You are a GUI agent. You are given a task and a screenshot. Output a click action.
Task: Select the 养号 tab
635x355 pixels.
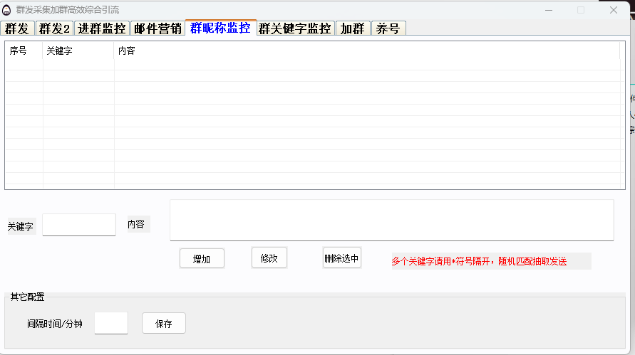389,28
